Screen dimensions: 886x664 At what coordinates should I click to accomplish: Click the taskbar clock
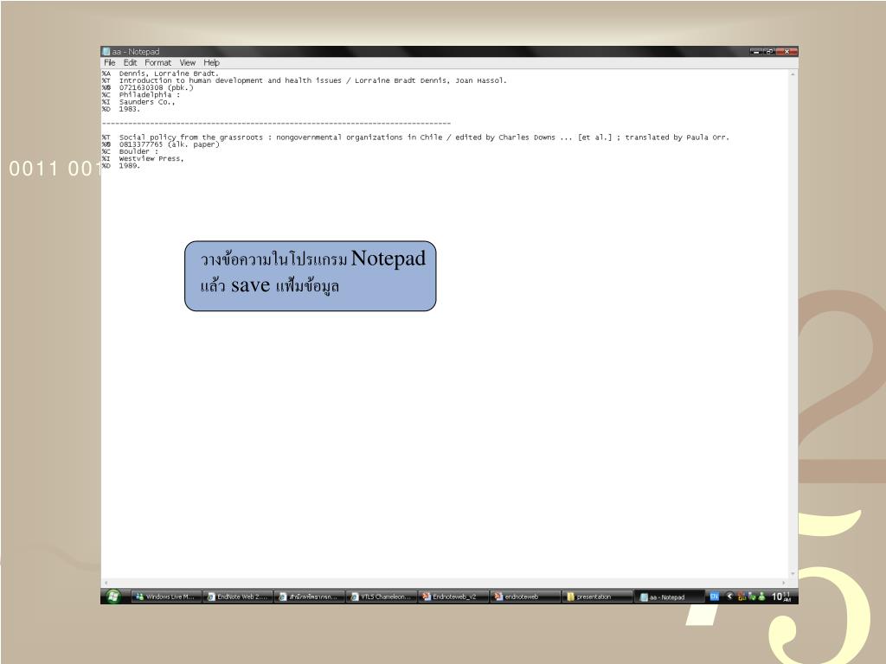(x=781, y=597)
